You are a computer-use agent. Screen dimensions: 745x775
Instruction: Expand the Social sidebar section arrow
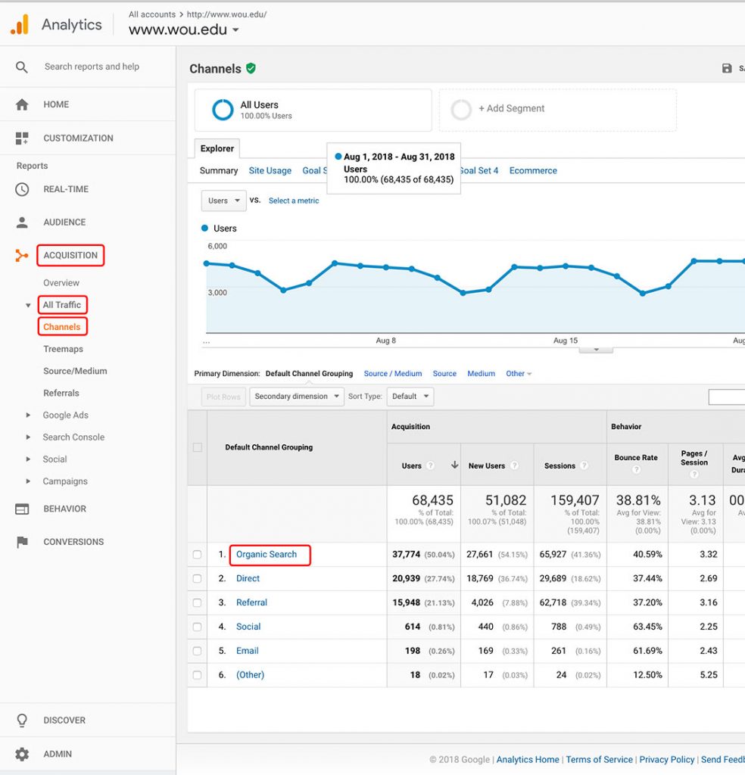28,459
